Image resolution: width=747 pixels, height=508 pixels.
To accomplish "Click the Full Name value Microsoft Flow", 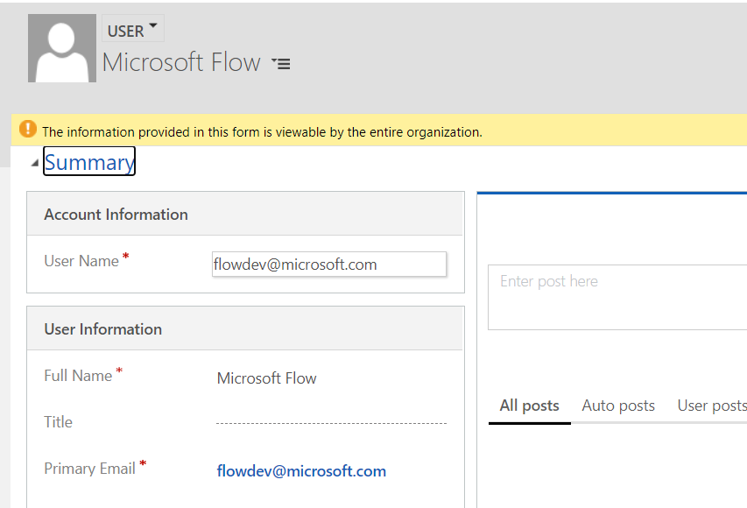I will (x=267, y=378).
